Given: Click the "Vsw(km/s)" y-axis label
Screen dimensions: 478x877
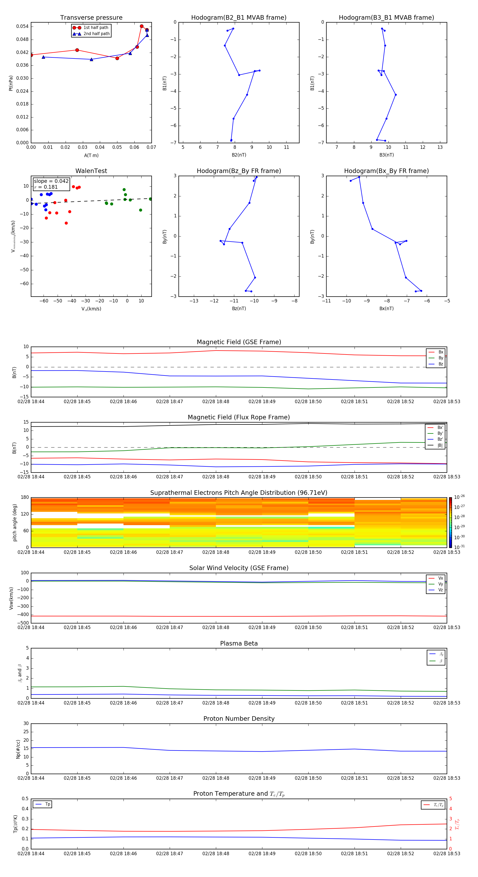Looking at the screenshot, I should [11, 598].
